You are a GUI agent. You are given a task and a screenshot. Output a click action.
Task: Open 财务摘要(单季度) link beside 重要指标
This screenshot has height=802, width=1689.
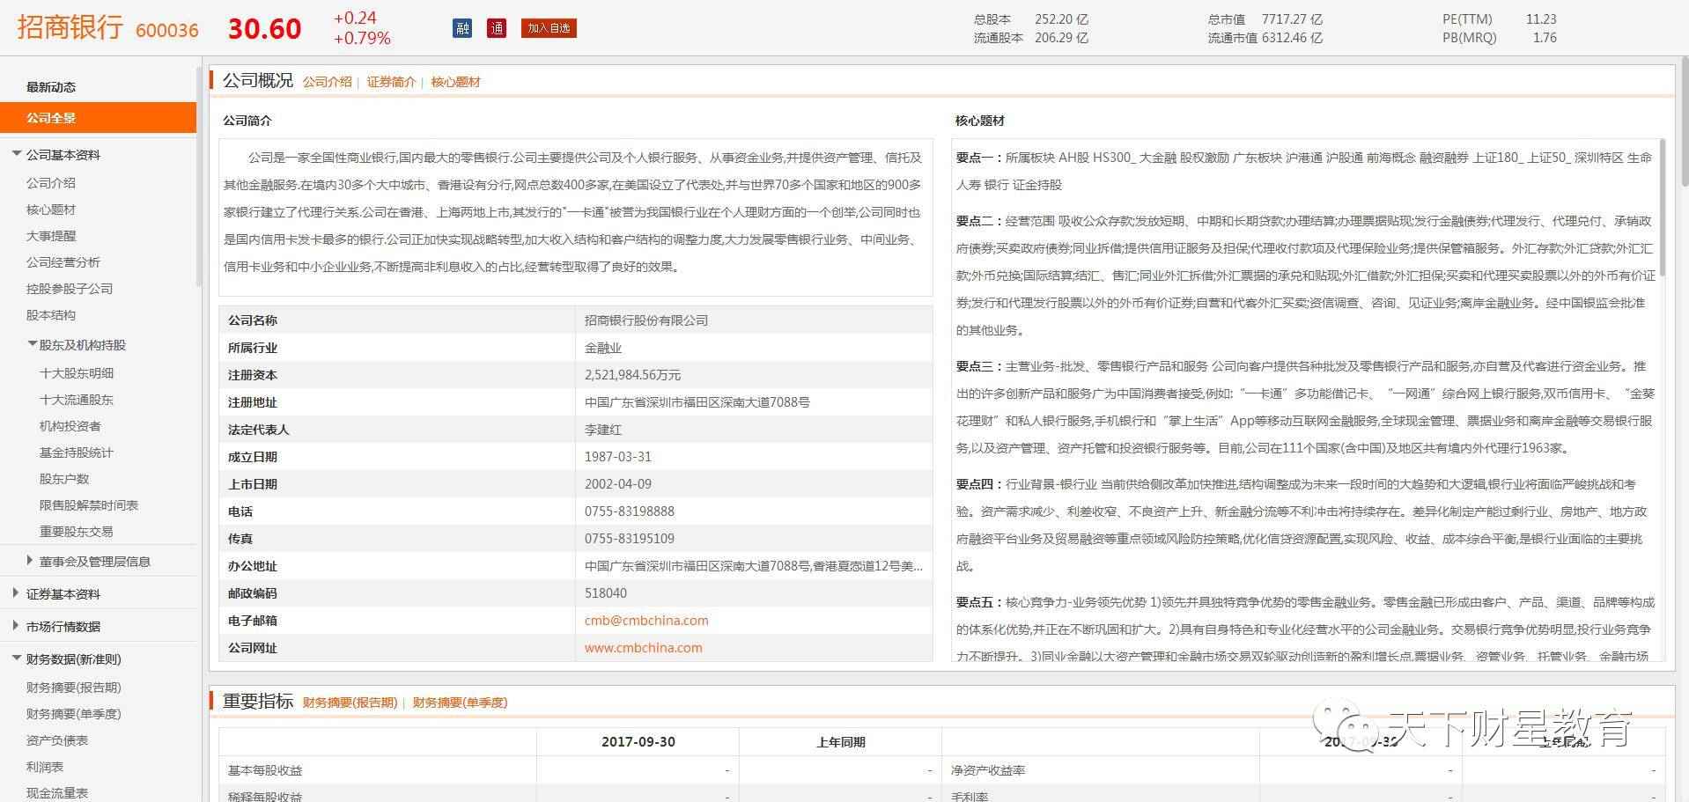pyautogui.click(x=460, y=703)
